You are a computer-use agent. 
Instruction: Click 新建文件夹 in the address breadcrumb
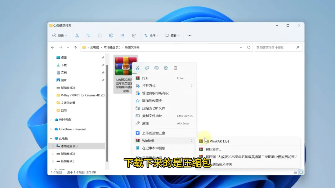click(x=132, y=47)
